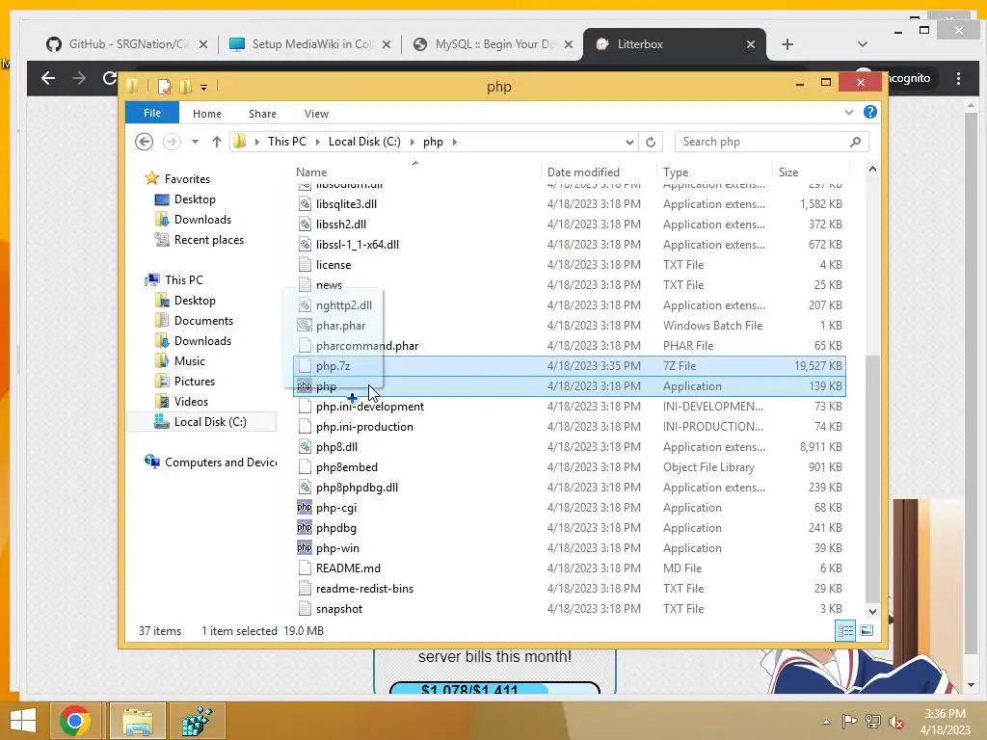Viewport: 987px width, 740px height.
Task: Open new tab in Chrome
Action: (787, 44)
